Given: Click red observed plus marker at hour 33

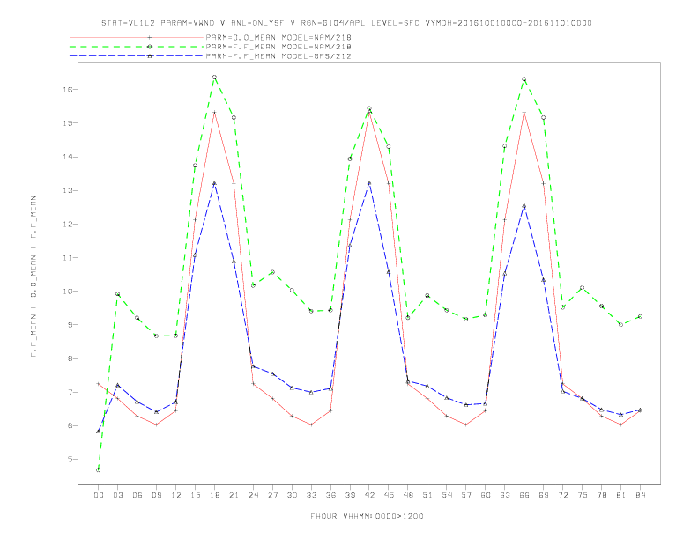Looking at the screenshot, I should [311, 425].
